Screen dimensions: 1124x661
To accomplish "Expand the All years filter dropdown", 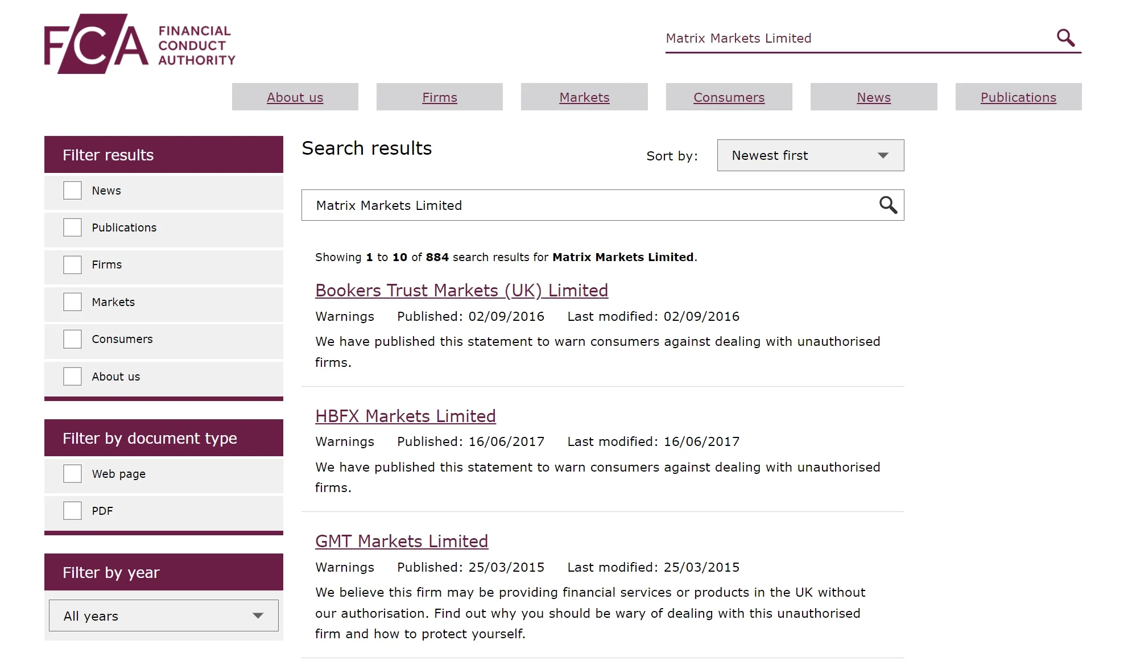I will [x=164, y=615].
